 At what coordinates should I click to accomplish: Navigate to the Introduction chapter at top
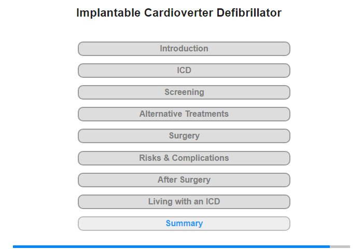(x=184, y=49)
